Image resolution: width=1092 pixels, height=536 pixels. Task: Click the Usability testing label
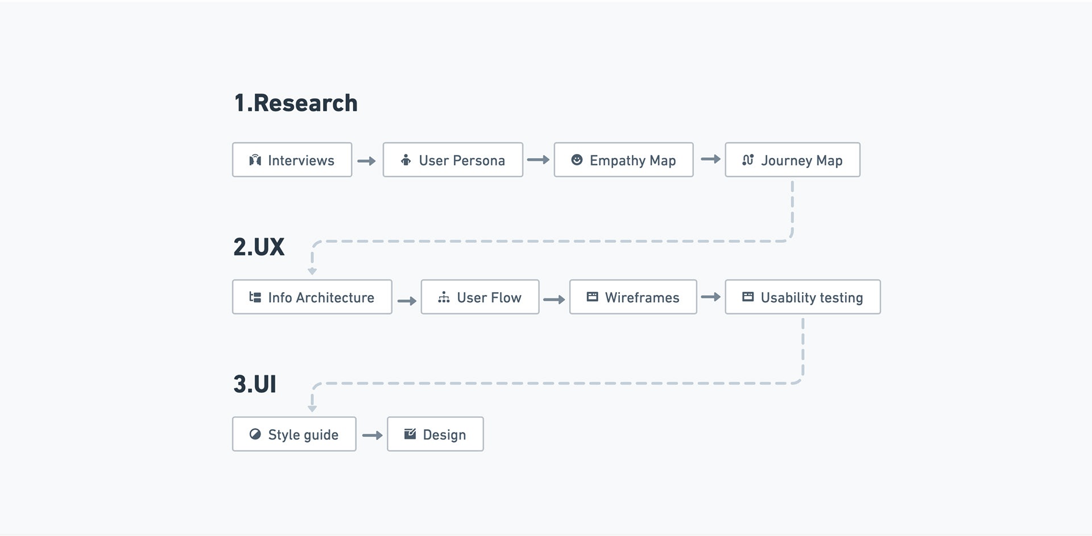(812, 298)
